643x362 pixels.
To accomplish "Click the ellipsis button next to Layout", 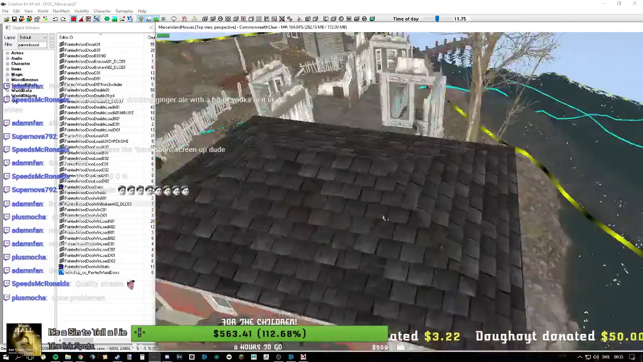I will click(52, 37).
